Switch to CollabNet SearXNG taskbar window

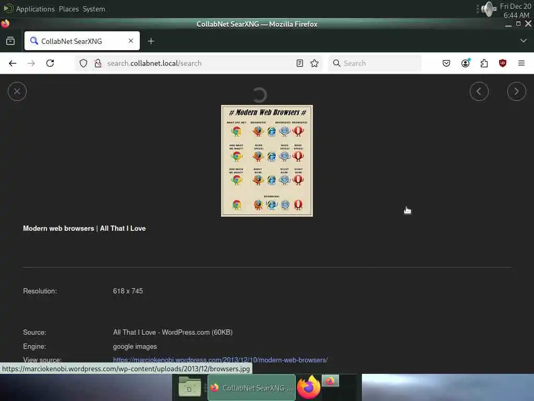(x=251, y=388)
